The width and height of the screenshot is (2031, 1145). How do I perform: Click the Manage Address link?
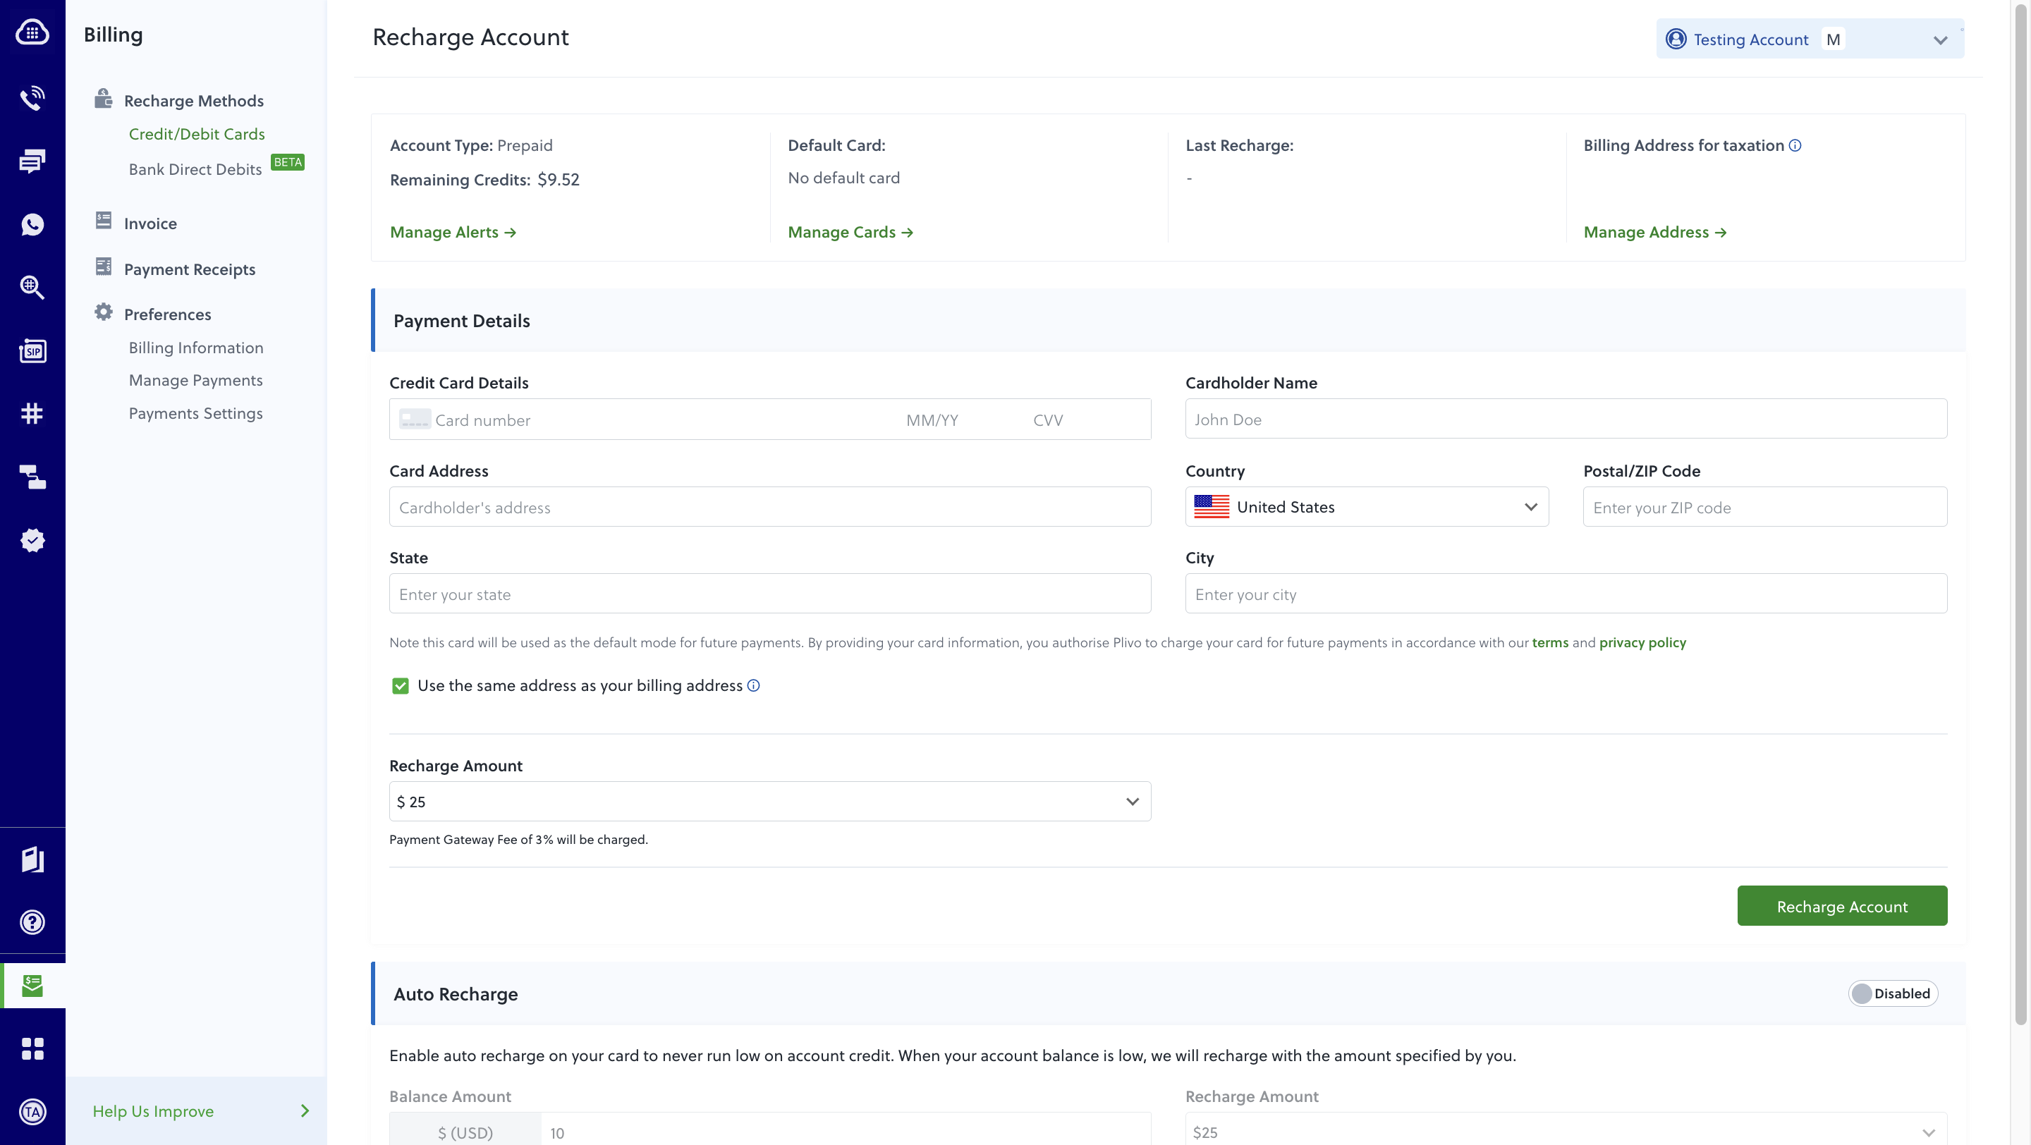pyautogui.click(x=1654, y=233)
